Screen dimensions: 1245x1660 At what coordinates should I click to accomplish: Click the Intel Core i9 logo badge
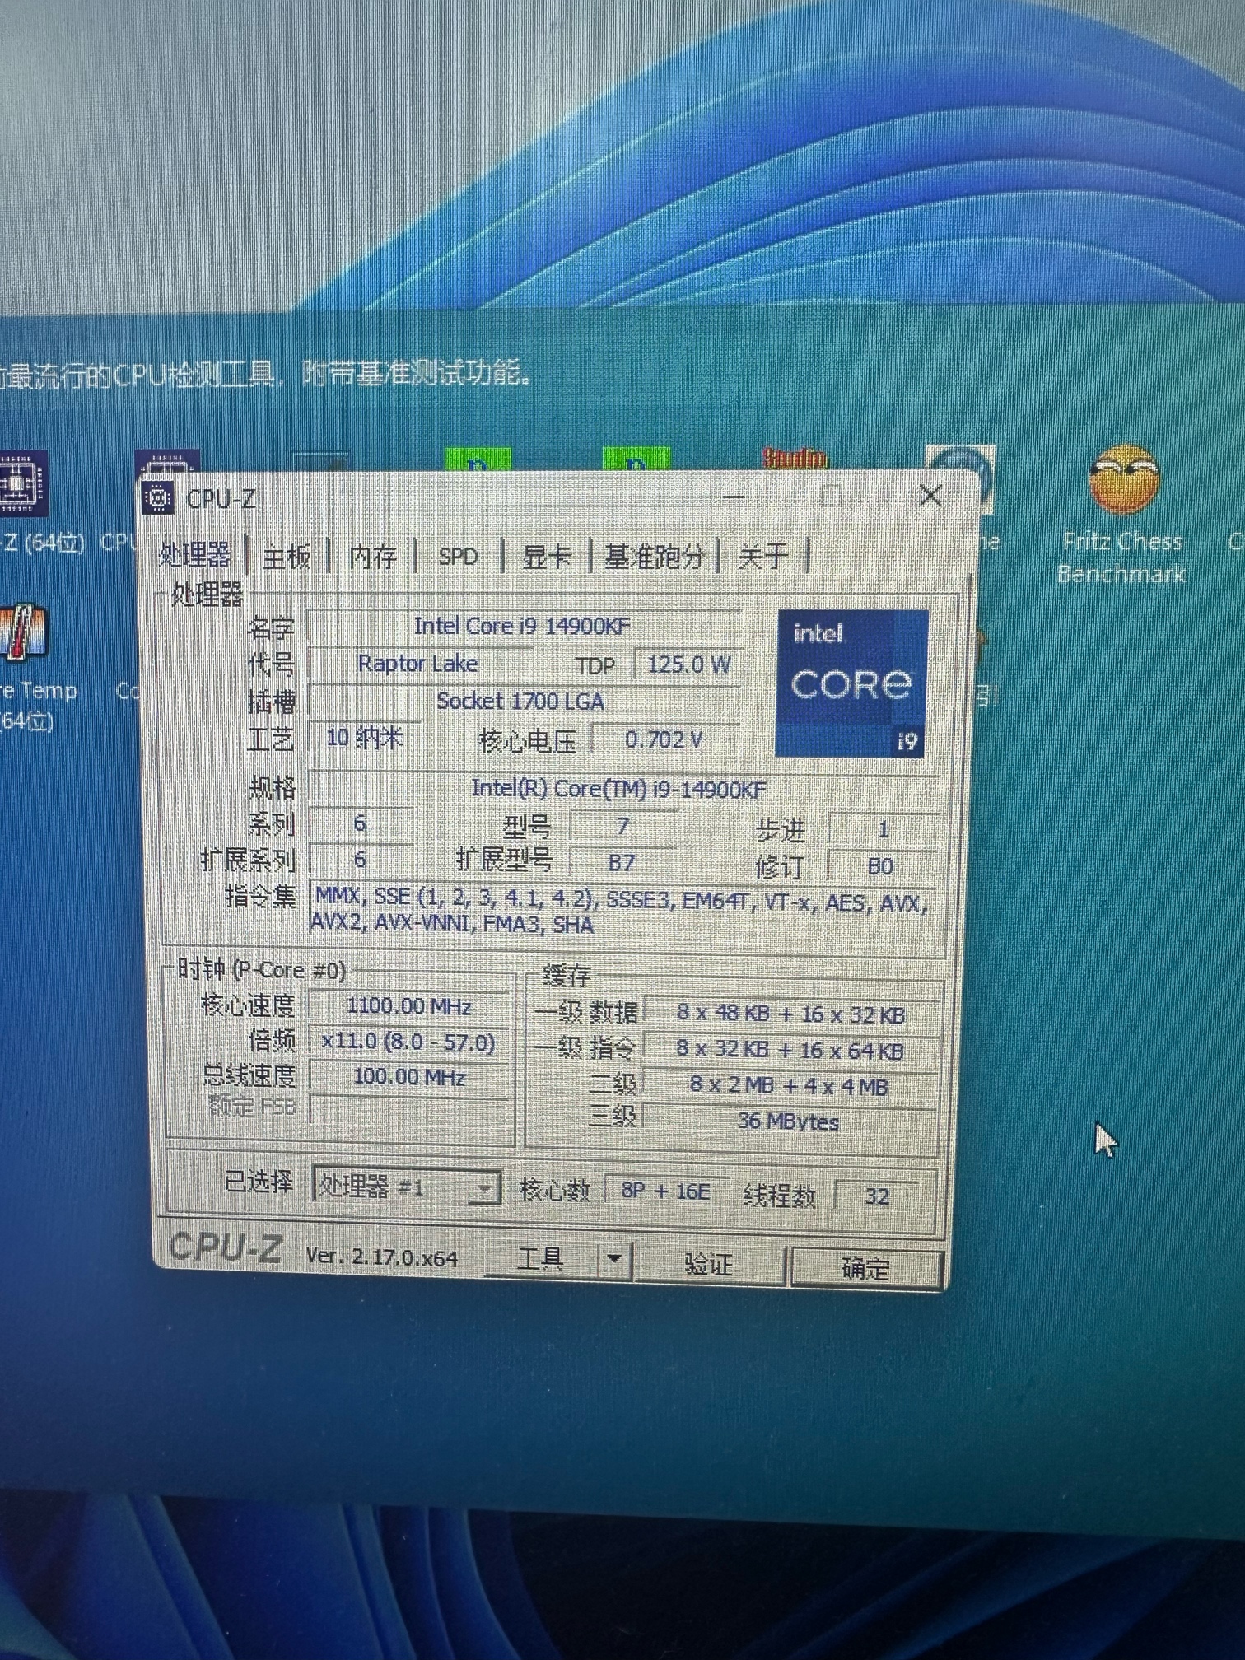(851, 683)
